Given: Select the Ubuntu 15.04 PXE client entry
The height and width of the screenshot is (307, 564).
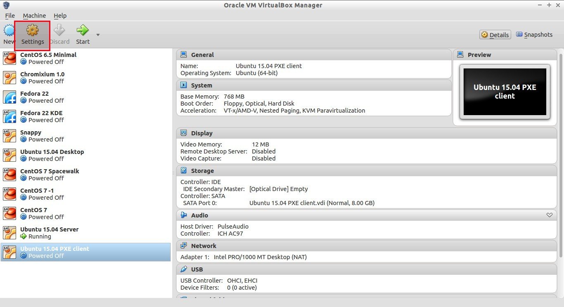Looking at the screenshot, I should [85, 252].
